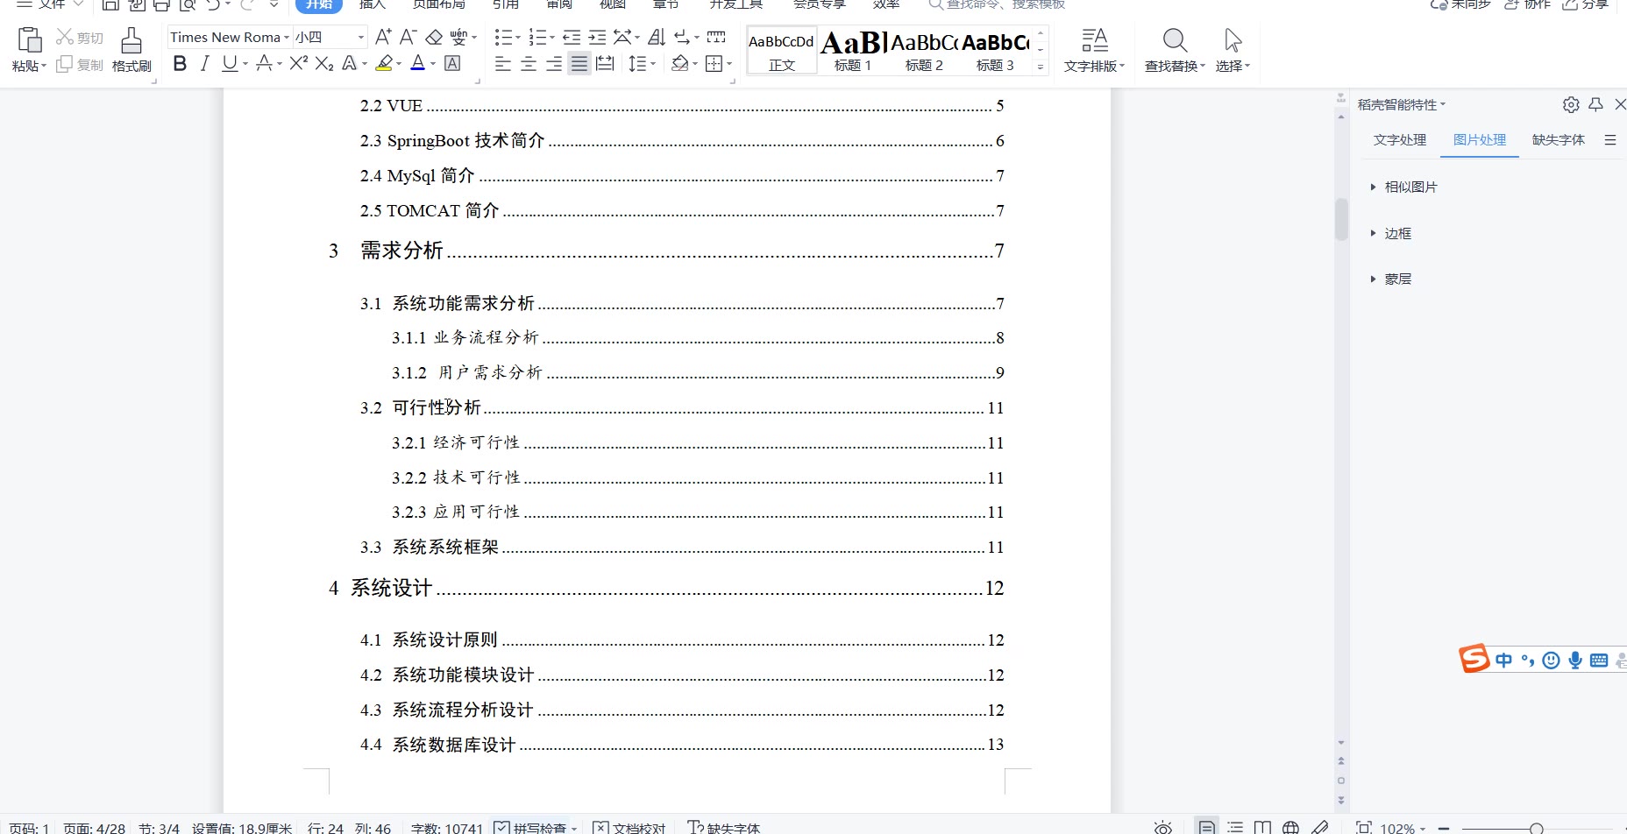1627x834 pixels.
Task: Open side panel hamburger menu
Action: [x=1610, y=139]
